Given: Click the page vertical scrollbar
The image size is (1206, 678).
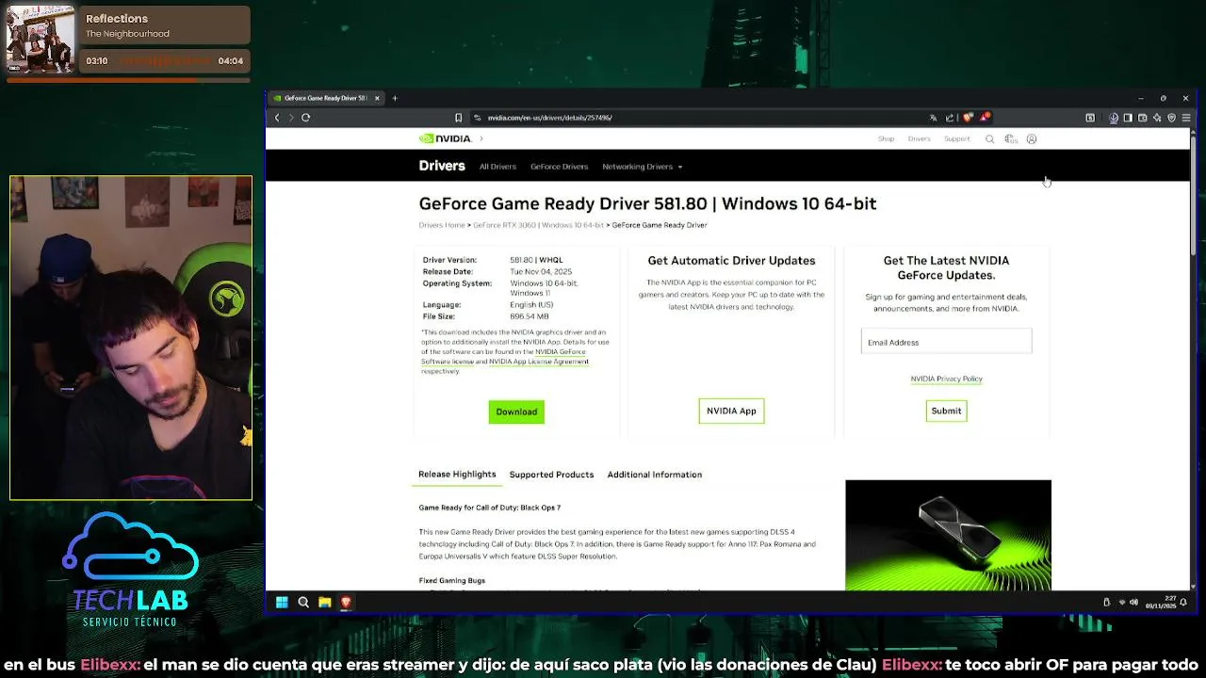Looking at the screenshot, I should pyautogui.click(x=1194, y=193).
